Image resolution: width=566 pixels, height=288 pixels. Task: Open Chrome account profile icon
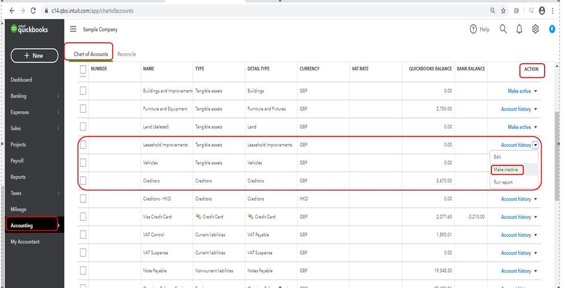[542, 11]
